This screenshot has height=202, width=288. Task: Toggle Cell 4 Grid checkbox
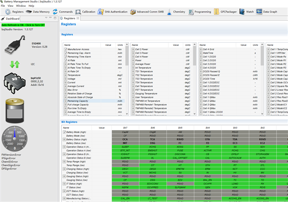point(201,49)
